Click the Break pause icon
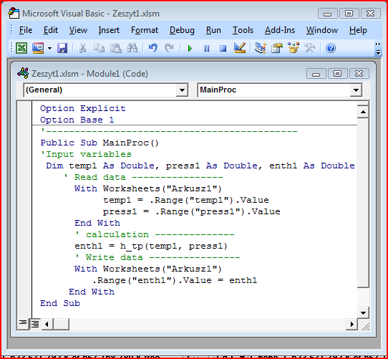388x359 pixels. coord(207,48)
